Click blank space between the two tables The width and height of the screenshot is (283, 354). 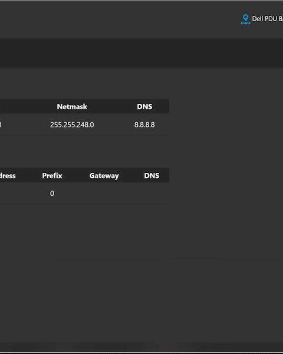pos(85,151)
